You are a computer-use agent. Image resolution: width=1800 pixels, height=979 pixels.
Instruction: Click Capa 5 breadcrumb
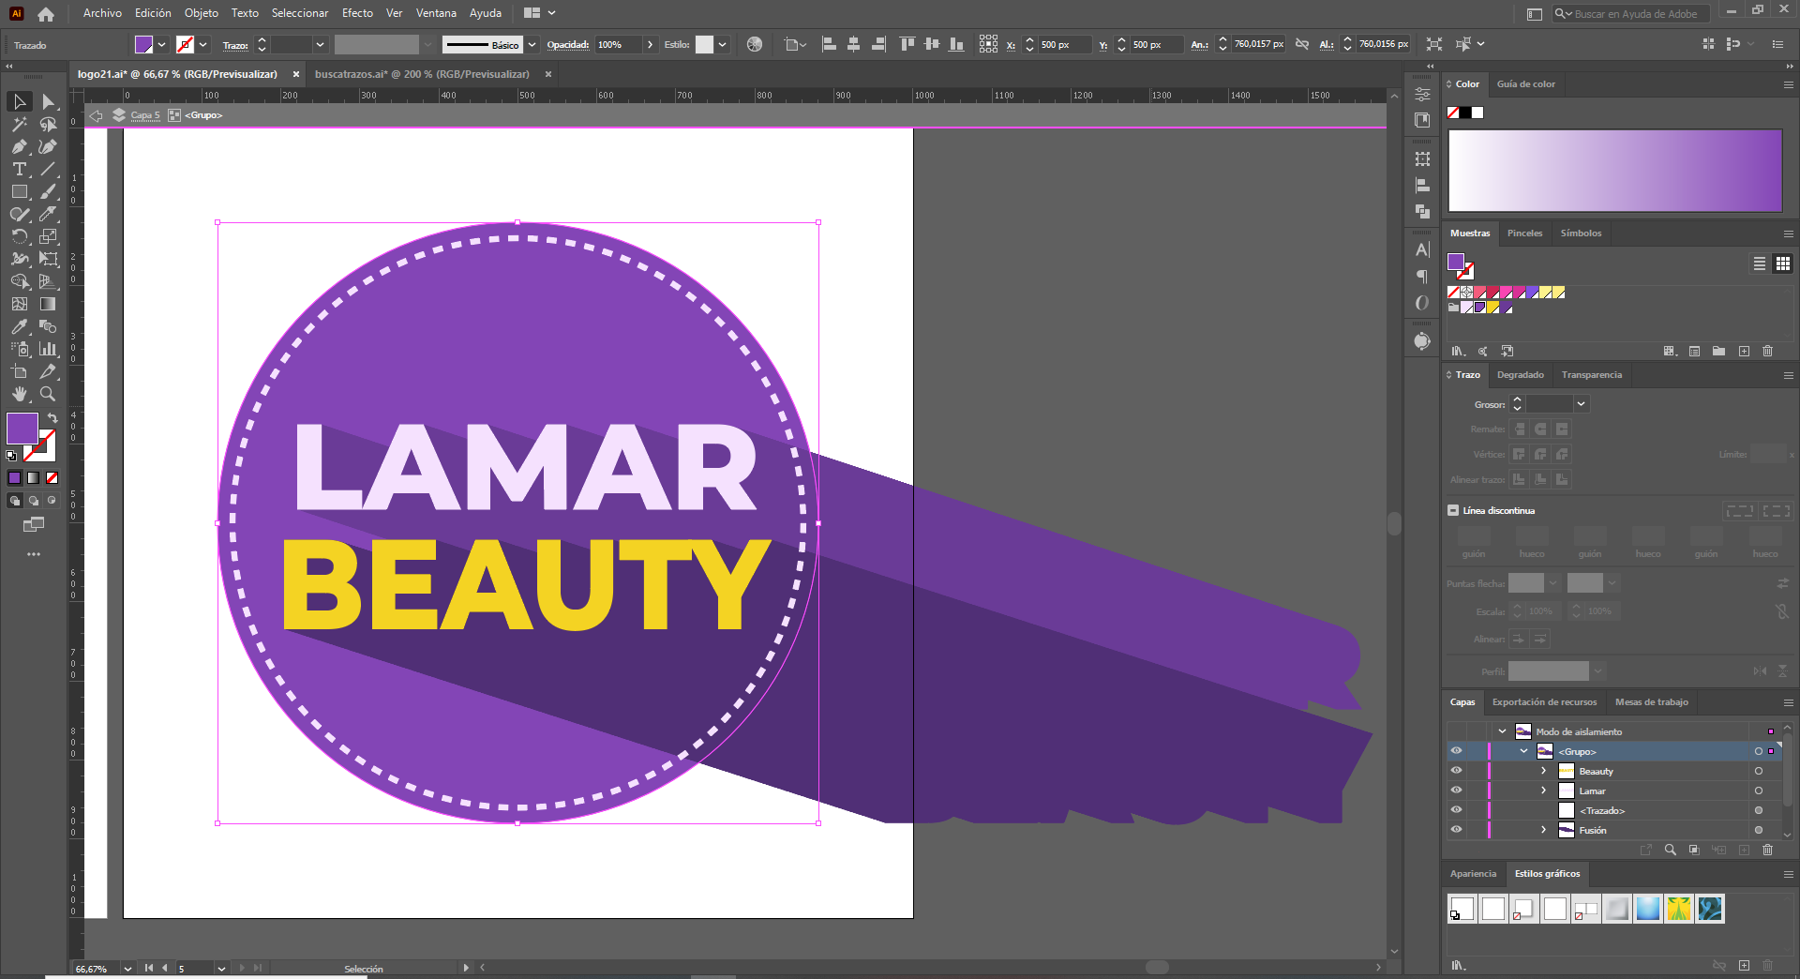pos(144,115)
